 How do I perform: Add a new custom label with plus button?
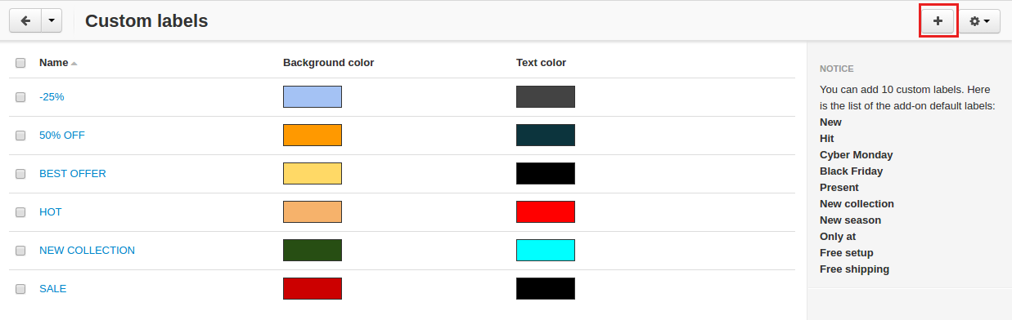click(x=938, y=21)
